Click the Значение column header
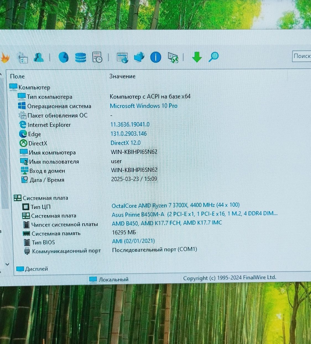 [x=122, y=76]
